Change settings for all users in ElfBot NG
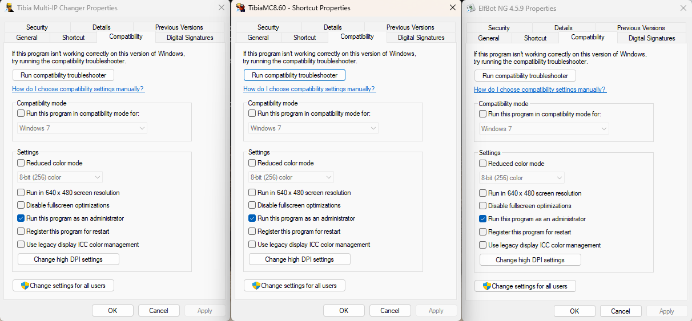Image resolution: width=692 pixels, height=321 pixels. (525, 286)
